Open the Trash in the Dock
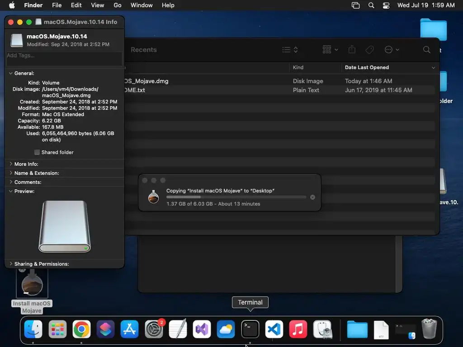Image resolution: width=463 pixels, height=347 pixels. (430, 329)
